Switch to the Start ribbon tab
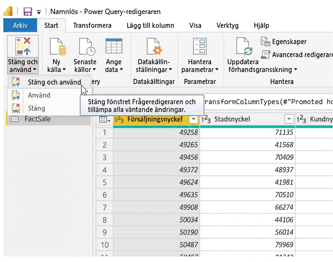 pos(51,26)
